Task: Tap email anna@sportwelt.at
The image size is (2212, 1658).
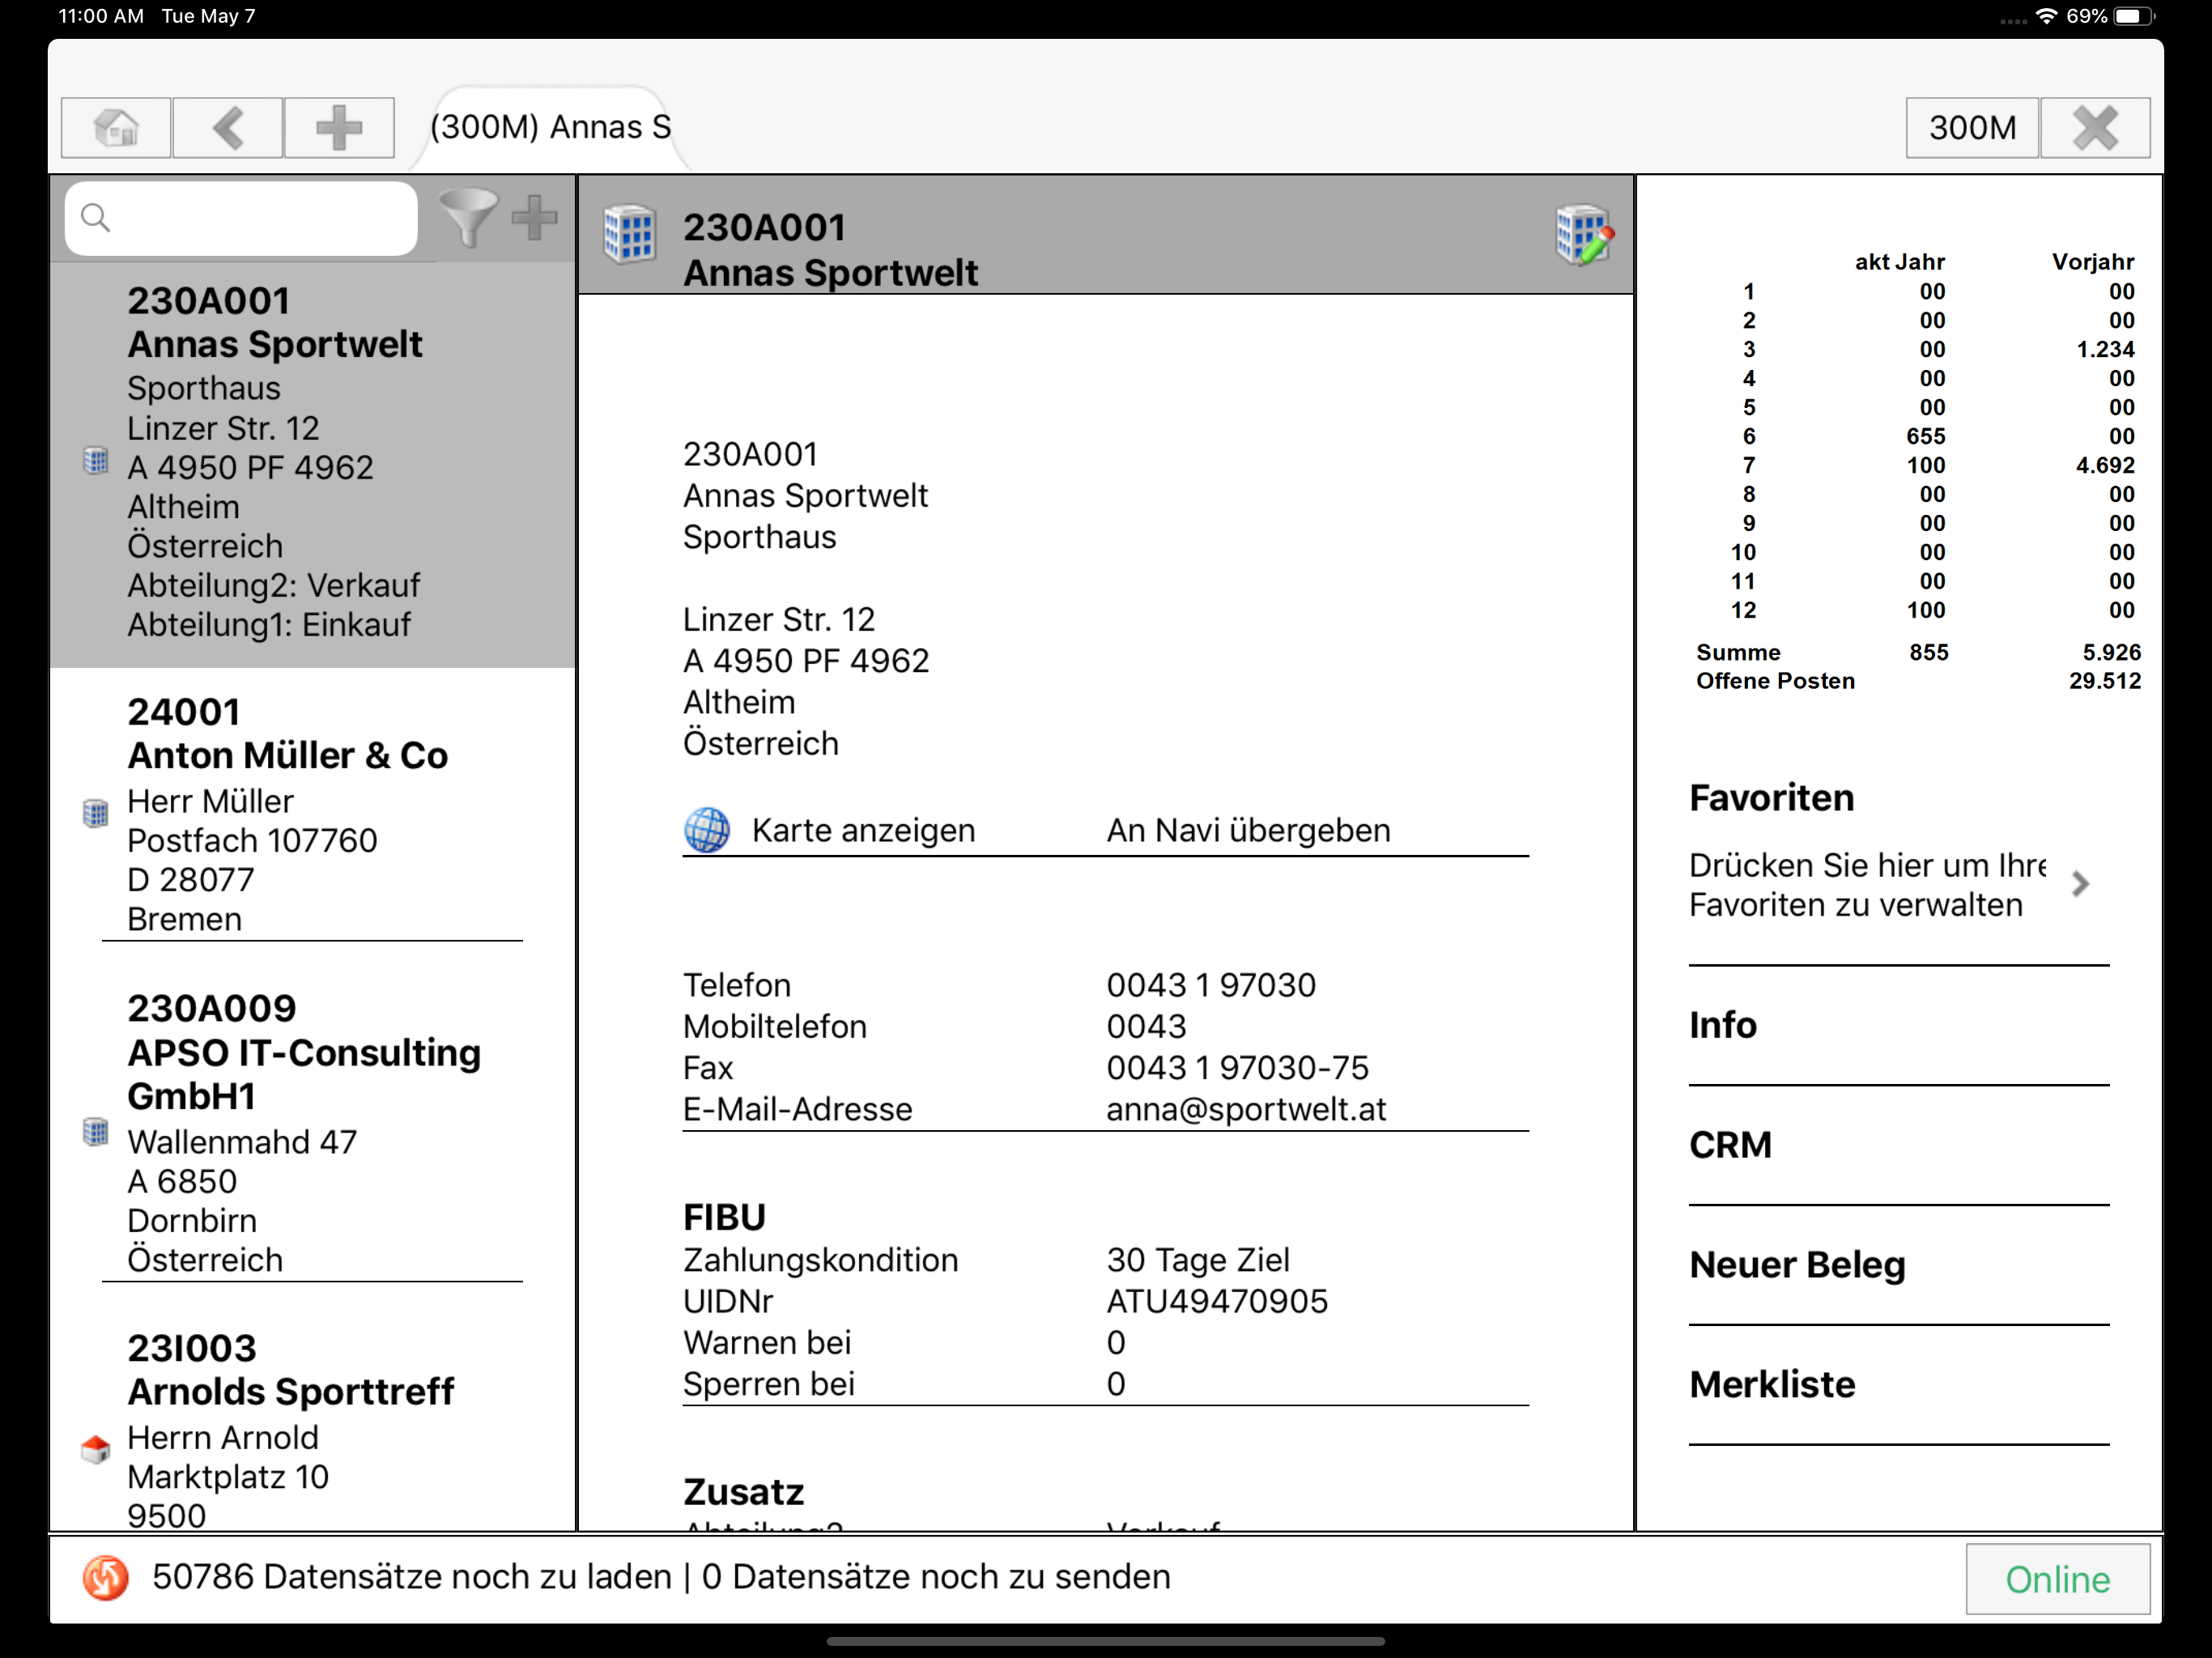Action: click(x=1246, y=1109)
